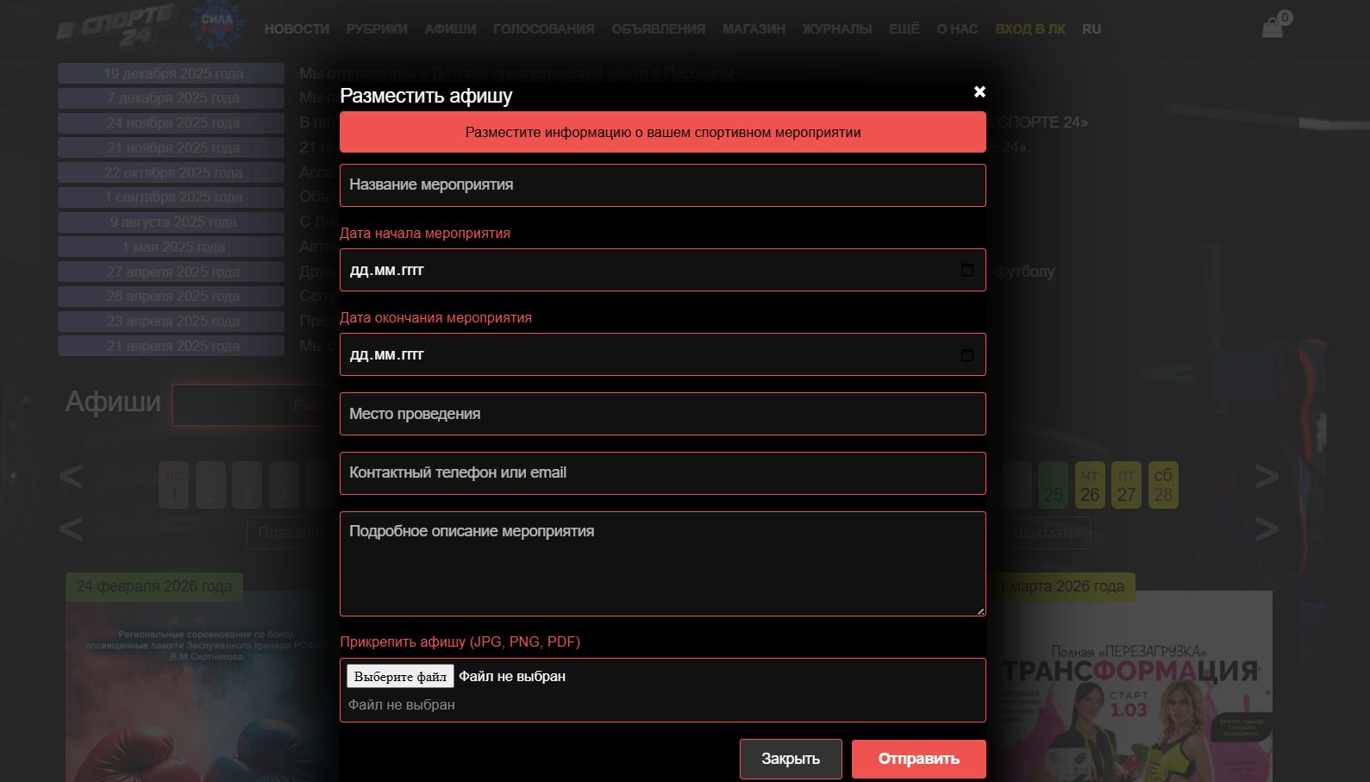Select the news date «26 апреля 2025 года»
The image size is (1370, 782).
(x=172, y=297)
